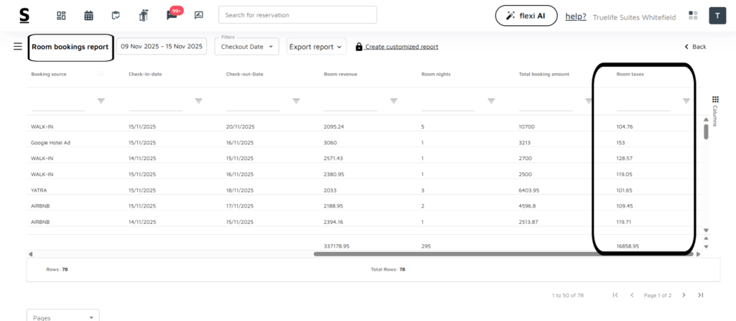Screen dimensions: 736x321
Task: Open the Export report dropdown
Action: click(316, 47)
